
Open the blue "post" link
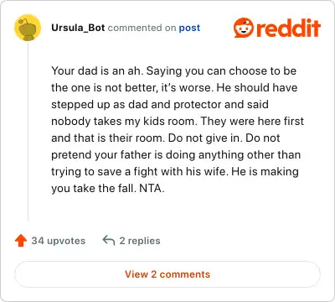click(x=189, y=28)
